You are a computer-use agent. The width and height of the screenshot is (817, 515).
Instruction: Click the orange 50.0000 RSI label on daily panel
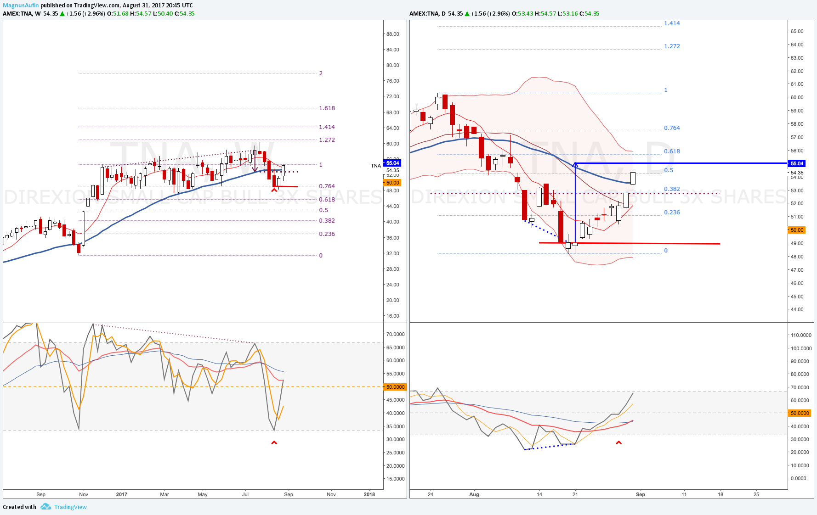pos(800,413)
